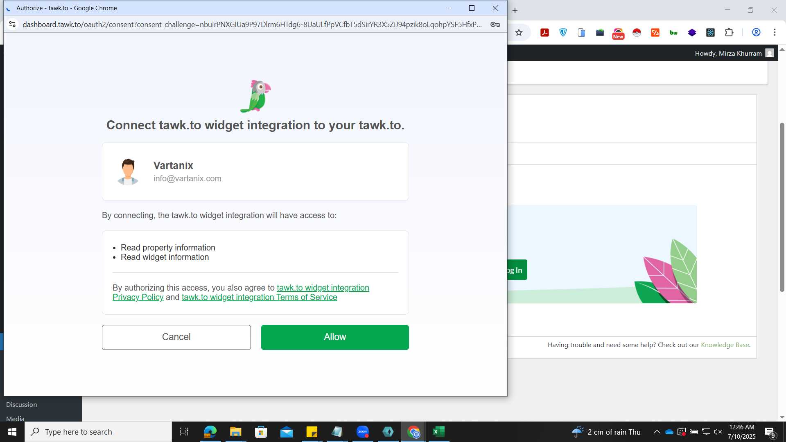Open the Media item in the WordPress sidebar

point(15,418)
